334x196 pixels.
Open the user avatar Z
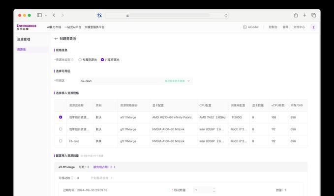313,27
